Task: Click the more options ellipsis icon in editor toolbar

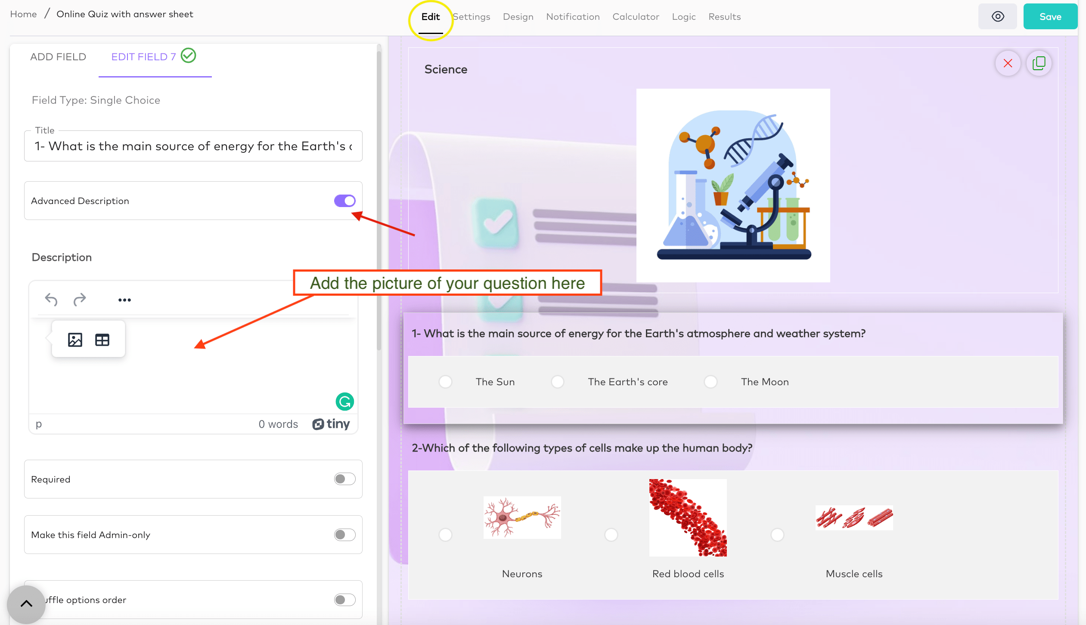Action: [x=124, y=299]
